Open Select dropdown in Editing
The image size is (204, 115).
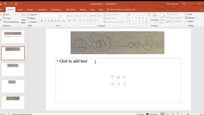(x=190, y=21)
